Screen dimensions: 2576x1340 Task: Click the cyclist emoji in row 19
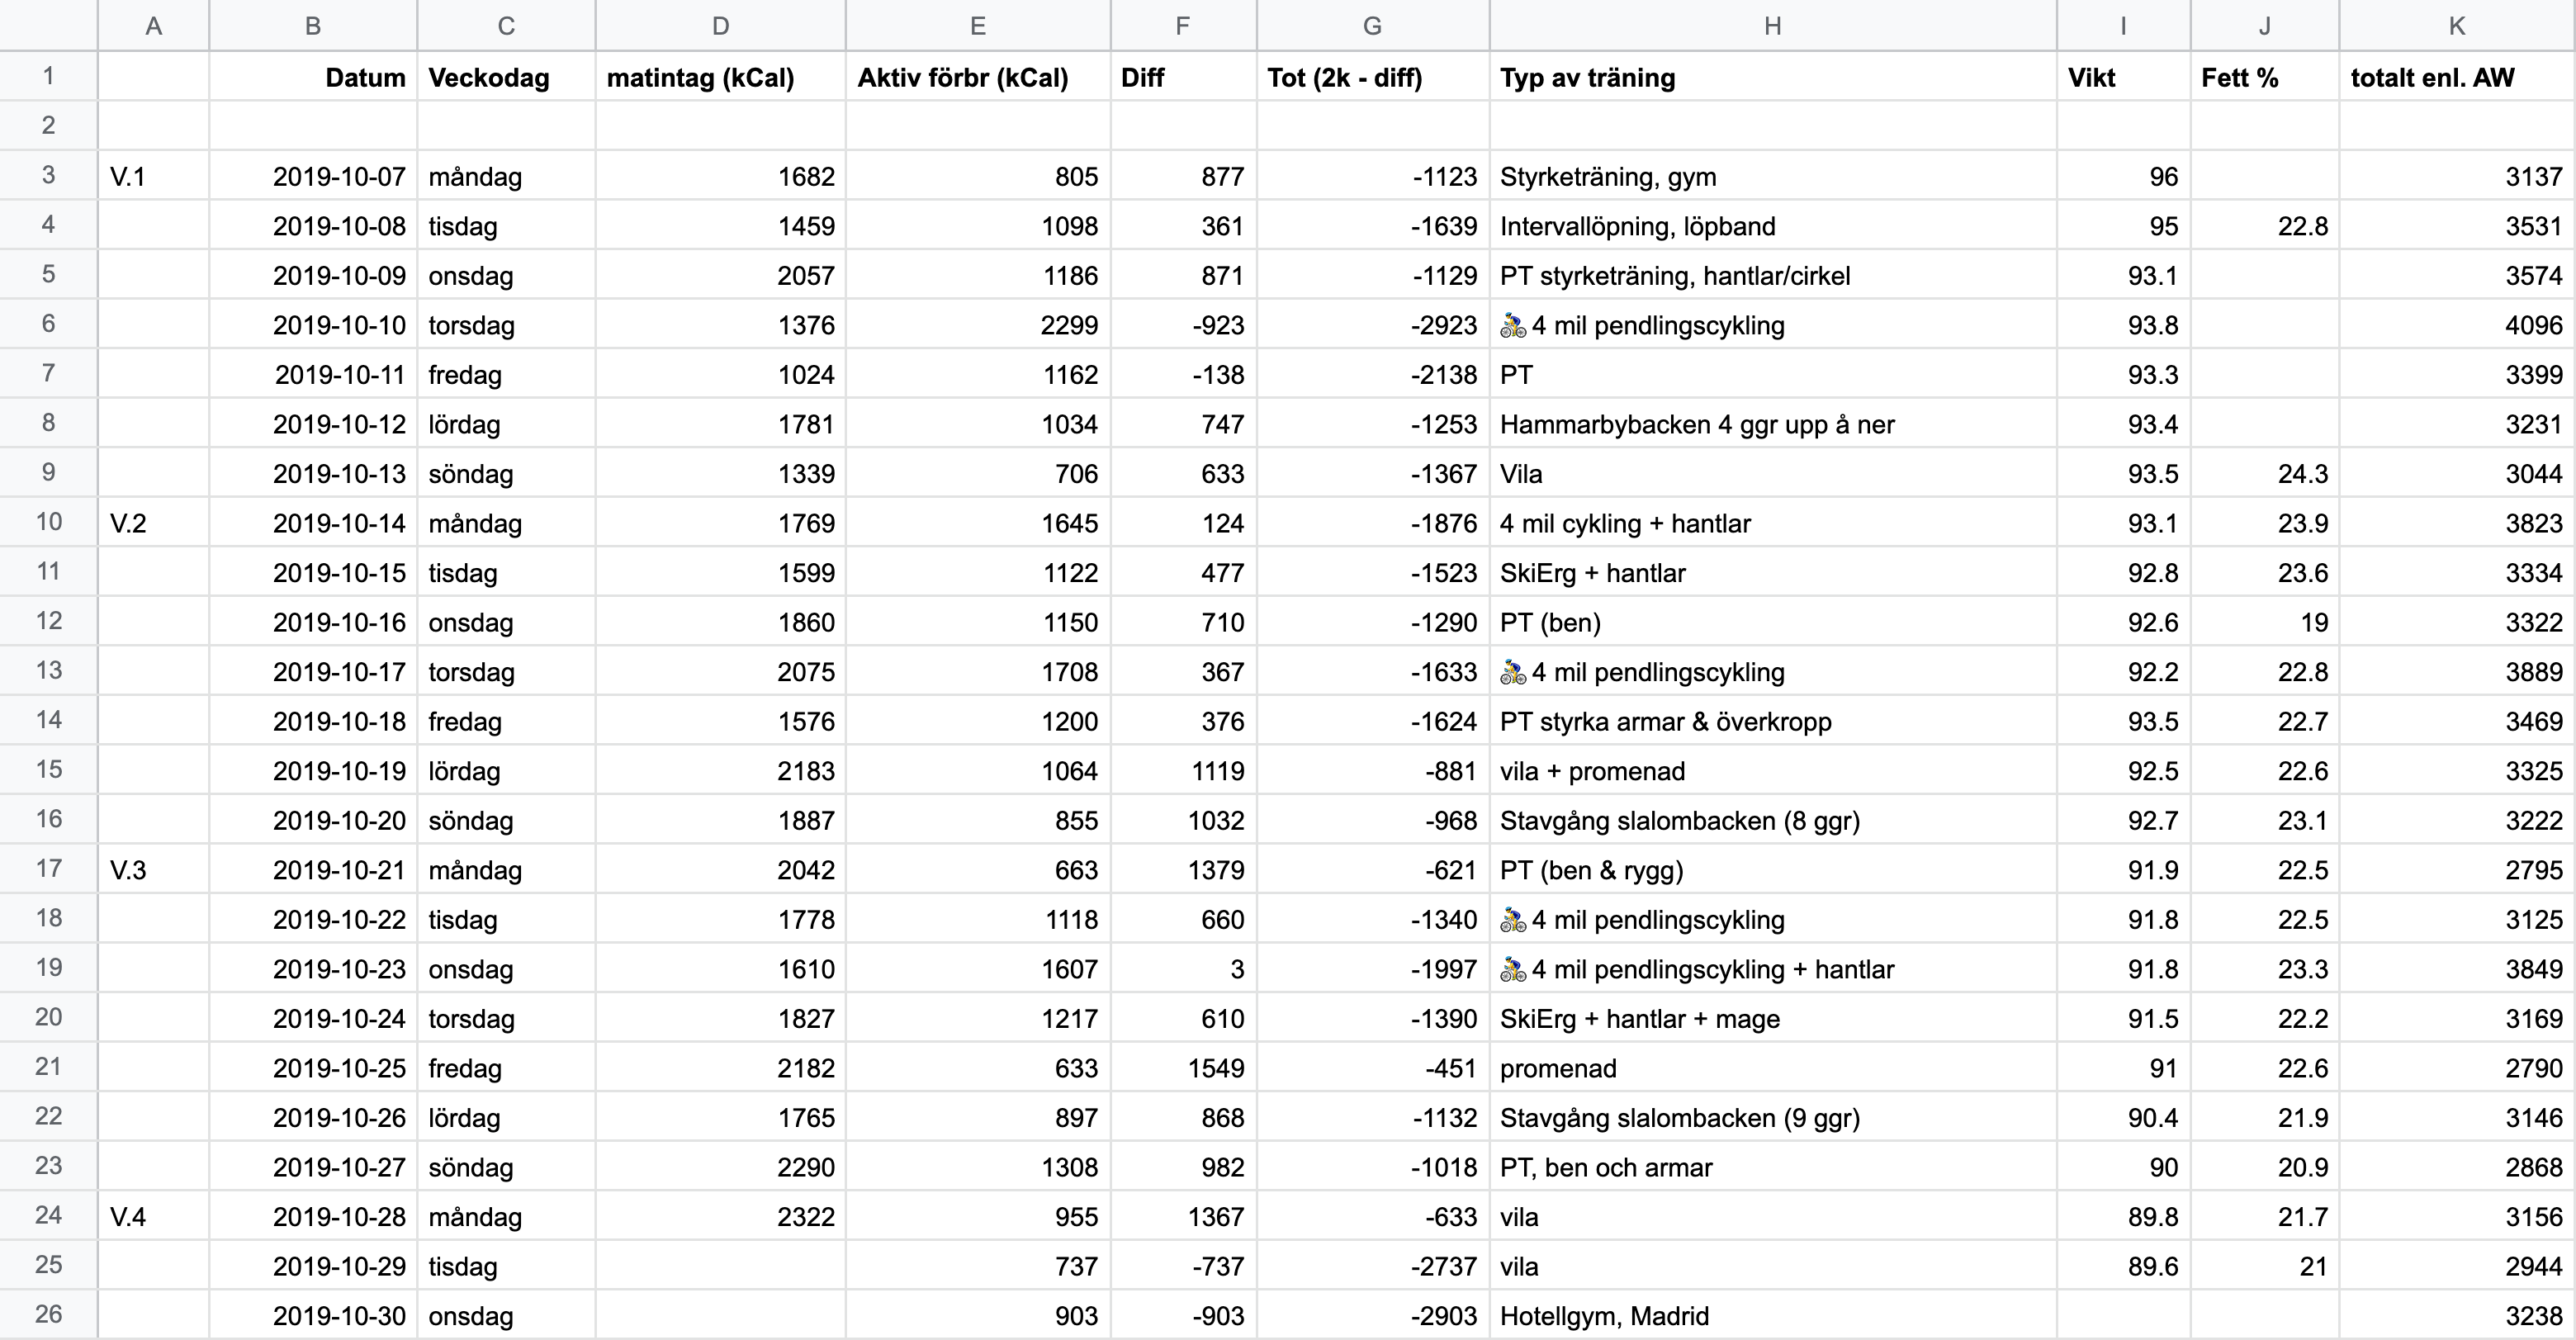point(1513,969)
